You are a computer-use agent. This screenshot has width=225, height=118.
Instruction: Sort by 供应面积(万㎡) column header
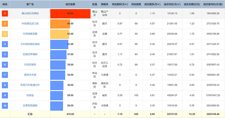[120, 4]
